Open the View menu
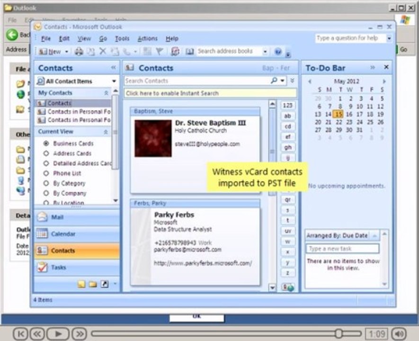Viewport: 419px width, 341px height. tap(84, 38)
